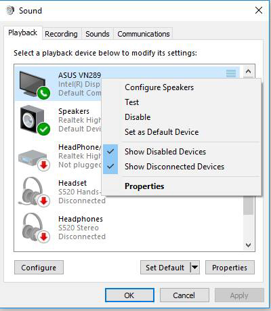271x311 pixels.
Task: Open the Set Default dropdown arrow
Action: 194,268
